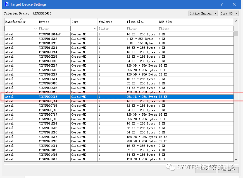Click RAM Size cell in ATSAMD20G18 row
This screenshot has width=243, height=178.
coord(196,97)
